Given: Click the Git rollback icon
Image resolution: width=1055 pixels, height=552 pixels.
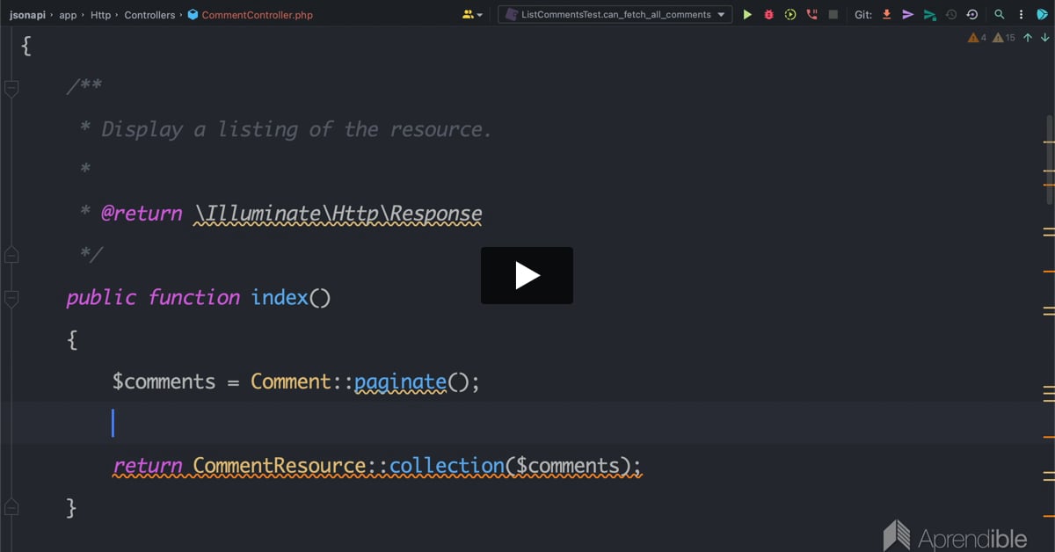Looking at the screenshot, I should click(972, 15).
